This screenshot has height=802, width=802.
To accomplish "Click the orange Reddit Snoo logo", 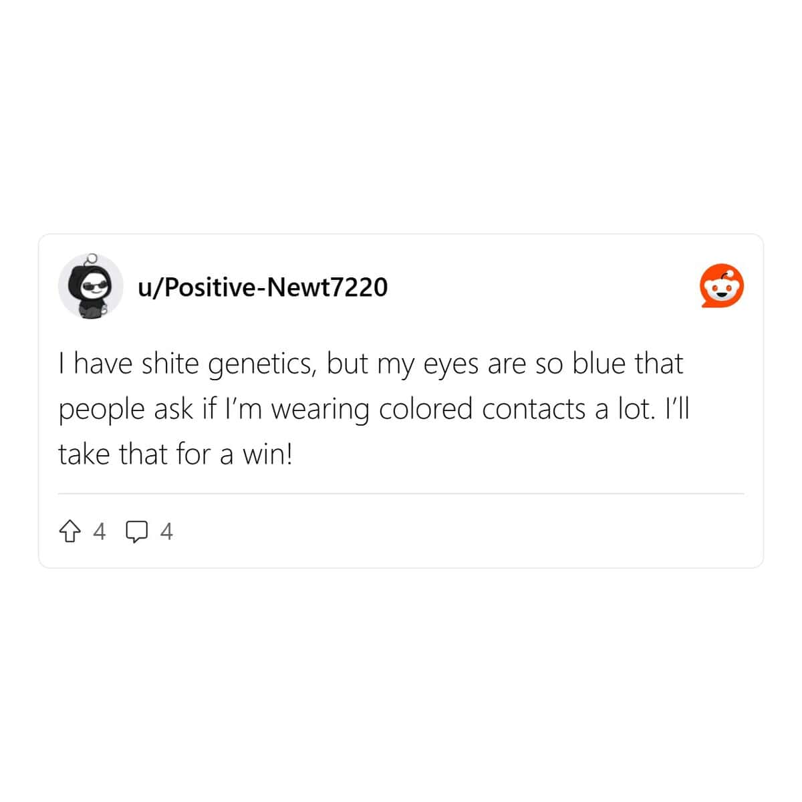I will [x=722, y=286].
